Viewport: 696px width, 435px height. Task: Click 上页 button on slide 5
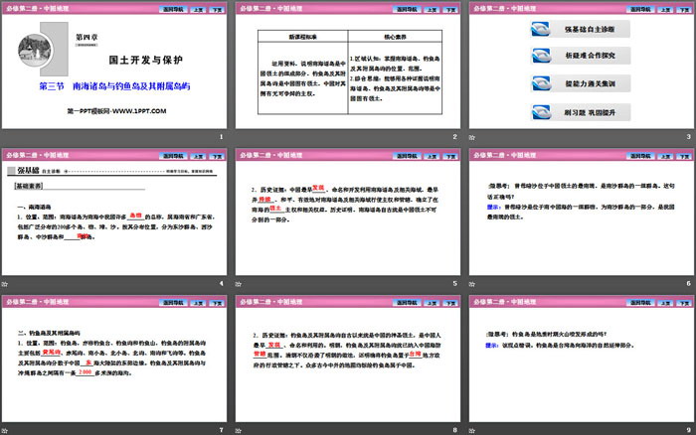point(432,156)
